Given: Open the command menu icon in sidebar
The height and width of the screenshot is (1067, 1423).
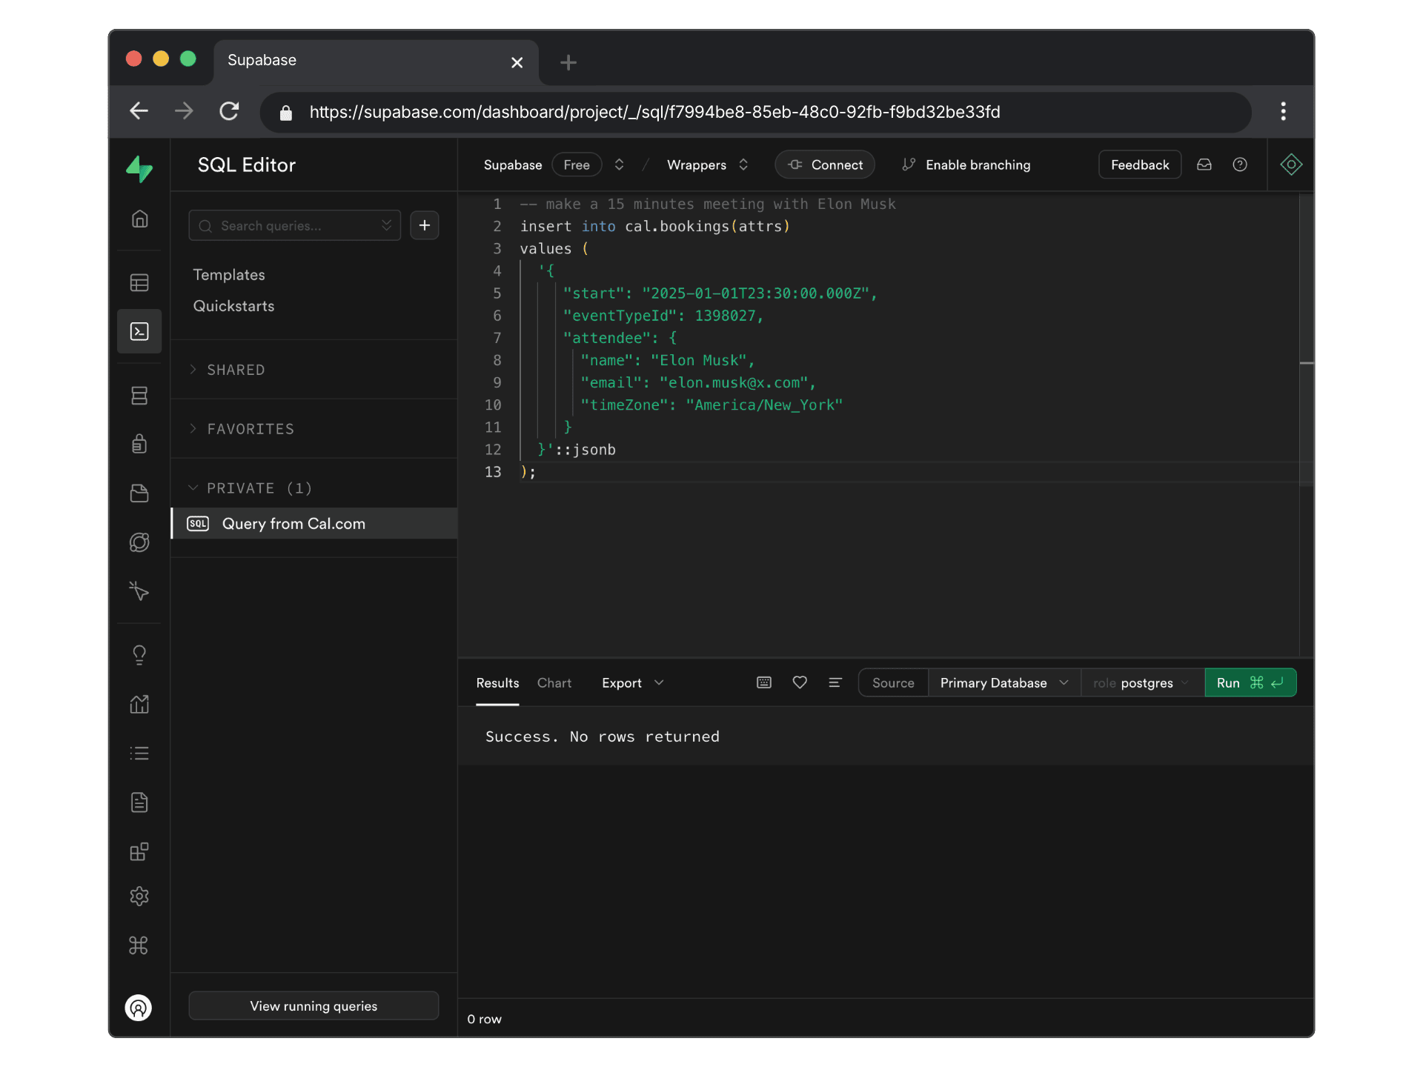Looking at the screenshot, I should (x=139, y=945).
